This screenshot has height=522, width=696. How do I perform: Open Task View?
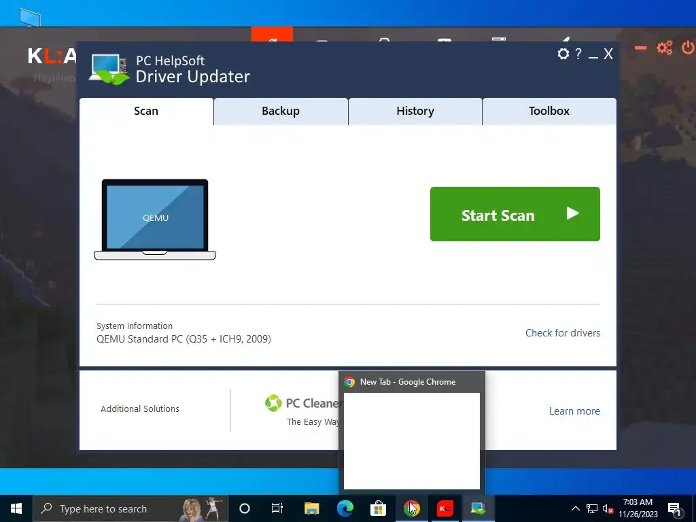click(277, 508)
